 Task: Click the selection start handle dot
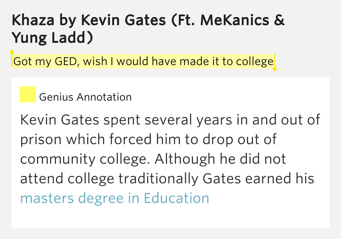pyautogui.click(x=12, y=52)
